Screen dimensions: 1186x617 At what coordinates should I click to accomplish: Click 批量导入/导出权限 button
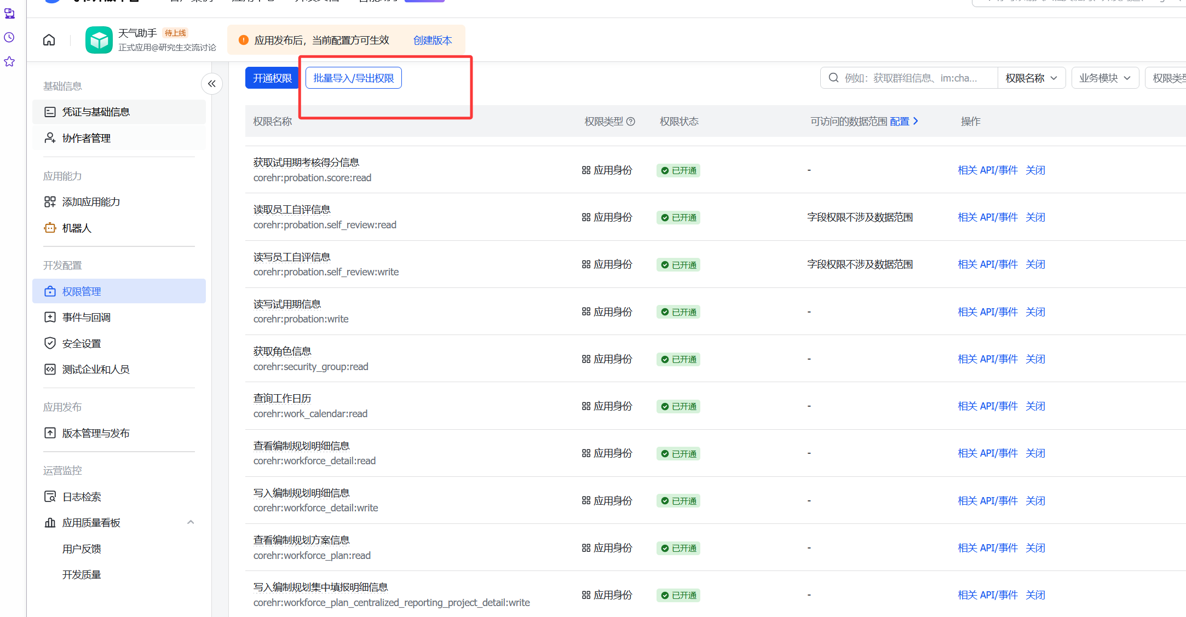click(353, 78)
